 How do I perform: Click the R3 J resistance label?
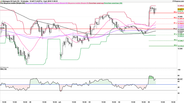coord(175,12)
